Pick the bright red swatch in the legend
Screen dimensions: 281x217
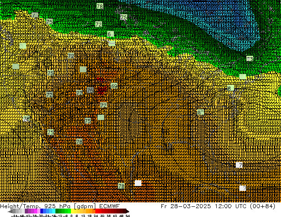point(97,211)
